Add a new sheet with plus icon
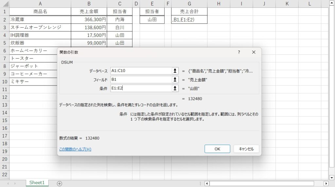This screenshot has height=187, width=335. pos(60,183)
